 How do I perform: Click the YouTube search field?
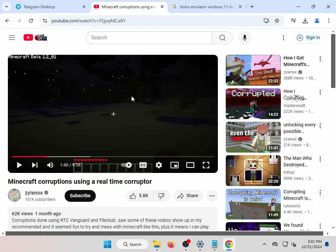click(149, 38)
